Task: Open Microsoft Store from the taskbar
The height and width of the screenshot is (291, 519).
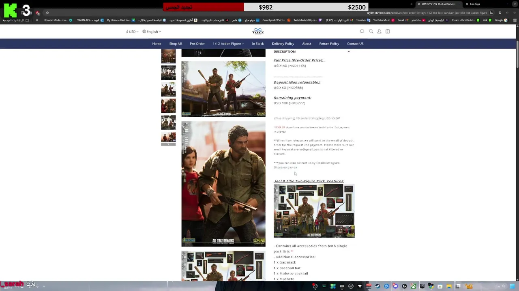Action: (x=440, y=286)
